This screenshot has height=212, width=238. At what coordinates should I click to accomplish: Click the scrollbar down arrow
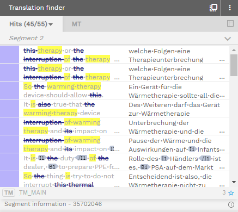[234, 182]
